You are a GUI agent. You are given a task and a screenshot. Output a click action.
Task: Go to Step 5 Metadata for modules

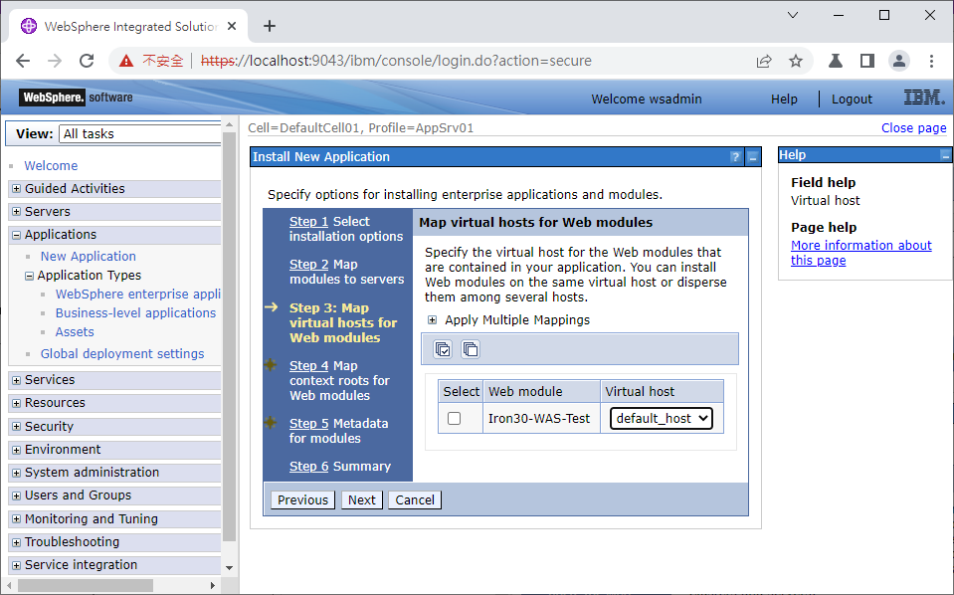tap(308, 424)
